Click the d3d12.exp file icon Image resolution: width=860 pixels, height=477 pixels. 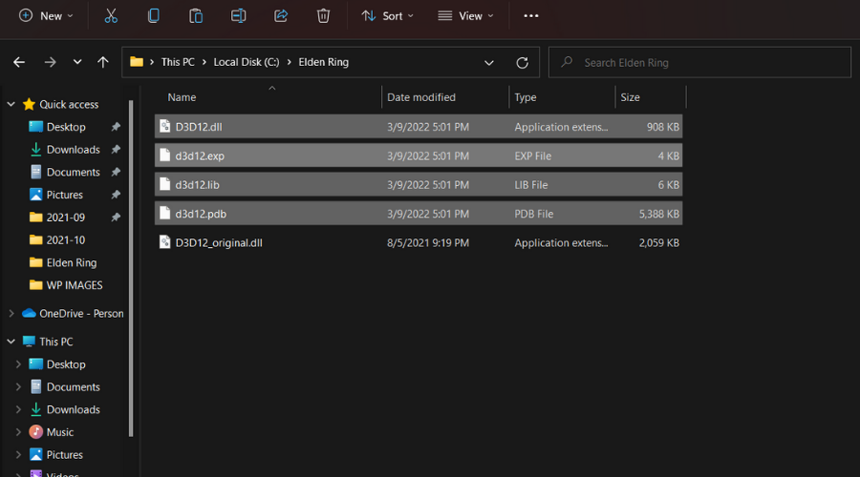point(164,156)
